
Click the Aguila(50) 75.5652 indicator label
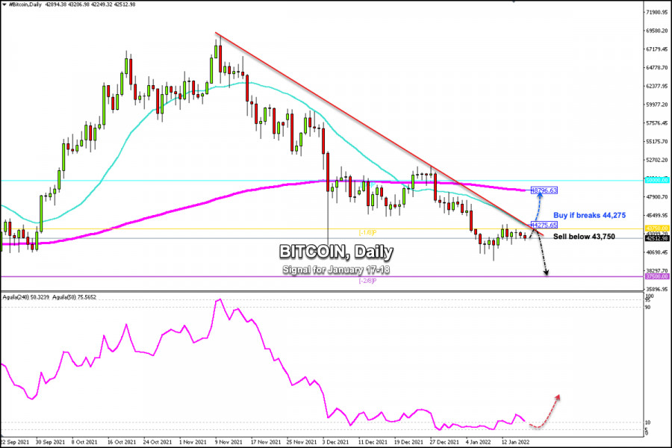tap(74, 297)
